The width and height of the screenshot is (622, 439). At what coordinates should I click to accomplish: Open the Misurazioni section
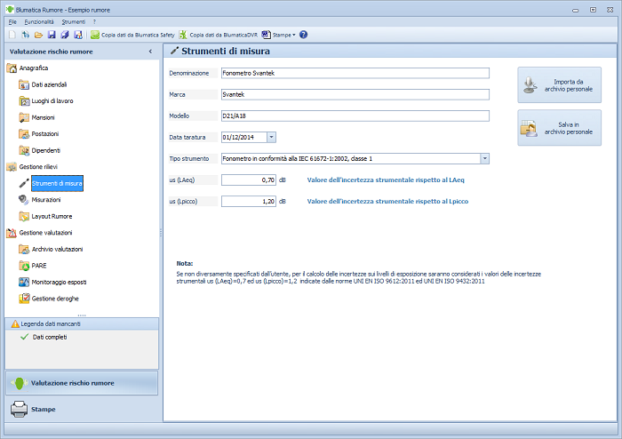click(x=45, y=200)
